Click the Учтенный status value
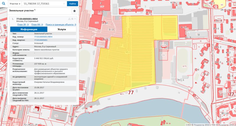The image size is (236, 126). click(39, 43)
